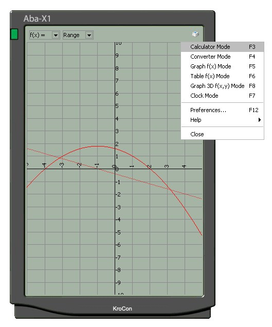The width and height of the screenshot is (272, 327).
Task: Expand the Help submenu
Action: [x=222, y=120]
